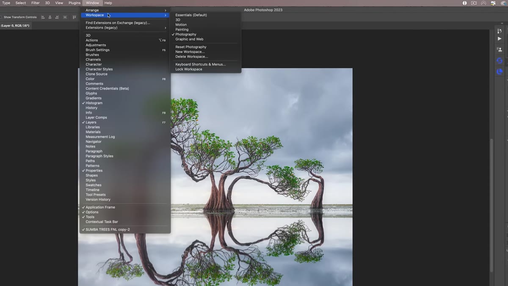Open the blue swirl plugin panel icon
Screen dimensions: 508x286
(x=500, y=60)
